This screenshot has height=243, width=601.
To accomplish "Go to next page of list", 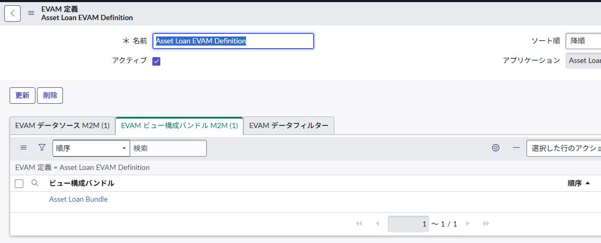I will [x=467, y=224].
